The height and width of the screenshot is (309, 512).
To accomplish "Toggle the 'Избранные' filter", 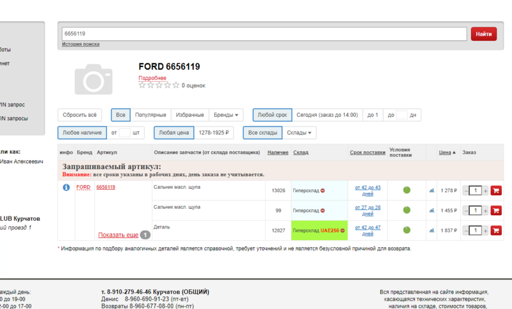I will click(x=190, y=115).
